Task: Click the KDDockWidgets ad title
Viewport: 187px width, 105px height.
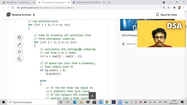Action: (x=129, y=35)
